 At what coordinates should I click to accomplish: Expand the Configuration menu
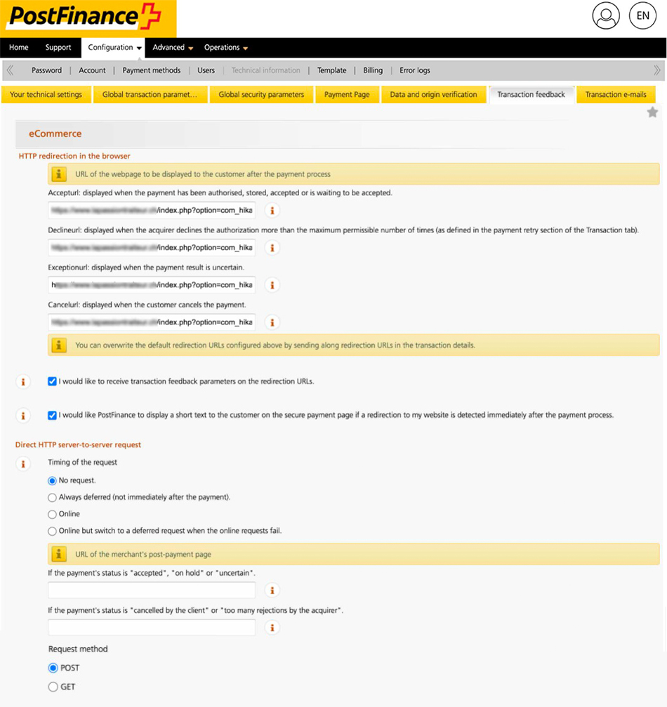(x=114, y=47)
